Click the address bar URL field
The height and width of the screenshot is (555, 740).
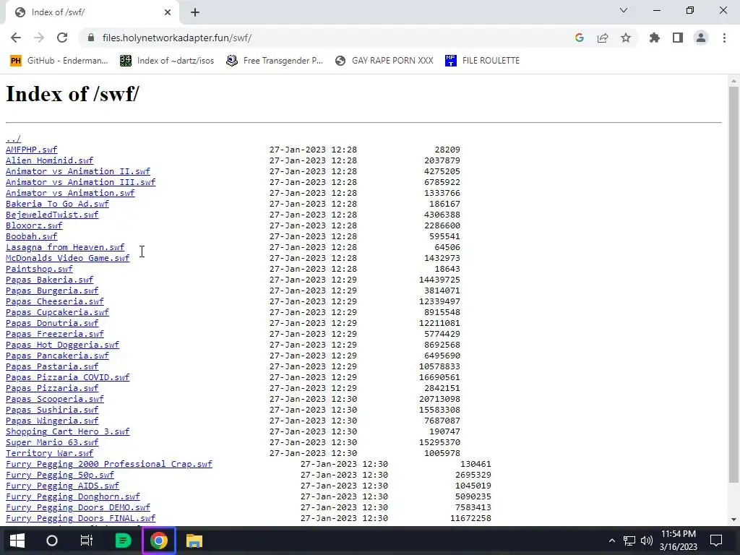tap(330, 38)
